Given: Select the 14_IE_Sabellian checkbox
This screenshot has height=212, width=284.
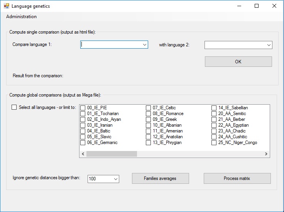Looking at the screenshot, I should pos(214,108).
